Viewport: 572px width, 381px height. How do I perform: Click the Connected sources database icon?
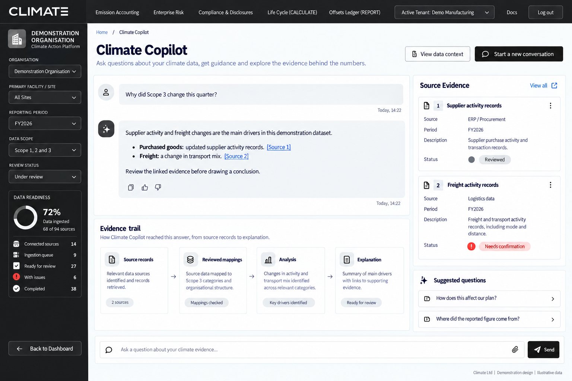16,244
